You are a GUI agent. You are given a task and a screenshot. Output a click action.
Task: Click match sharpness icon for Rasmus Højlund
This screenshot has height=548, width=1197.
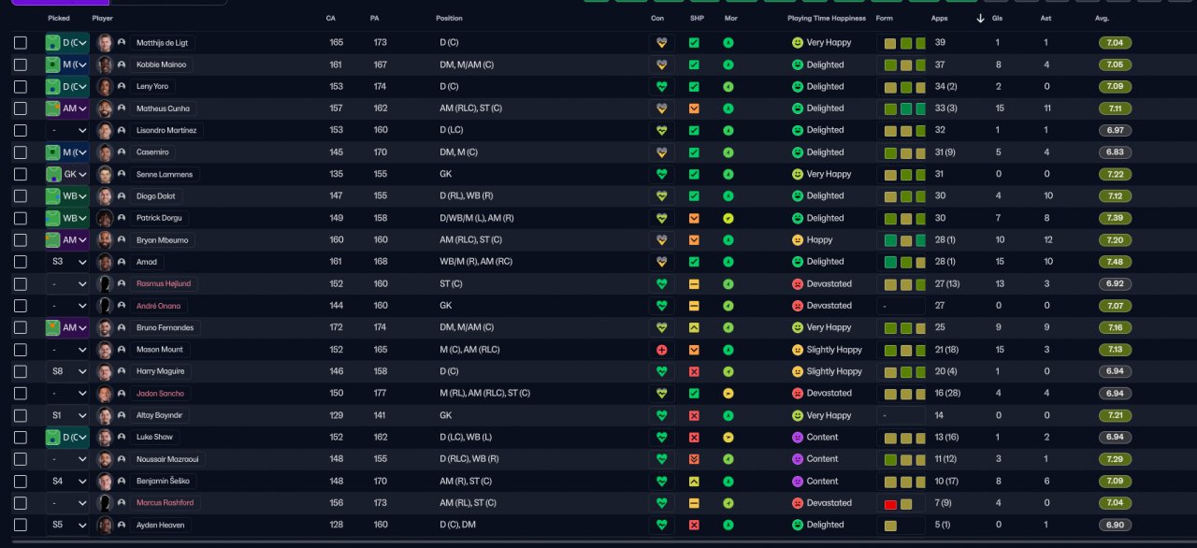pos(694,283)
